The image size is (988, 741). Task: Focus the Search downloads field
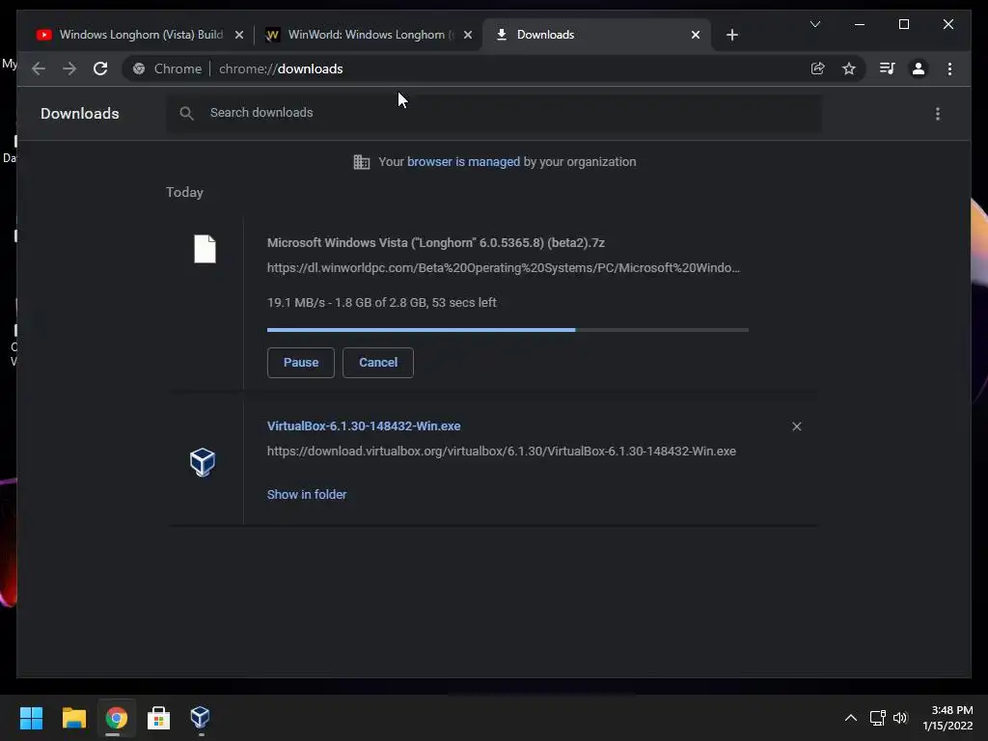coord(494,113)
